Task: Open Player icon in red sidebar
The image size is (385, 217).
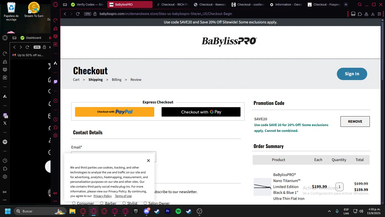Action: pos(55,101)
